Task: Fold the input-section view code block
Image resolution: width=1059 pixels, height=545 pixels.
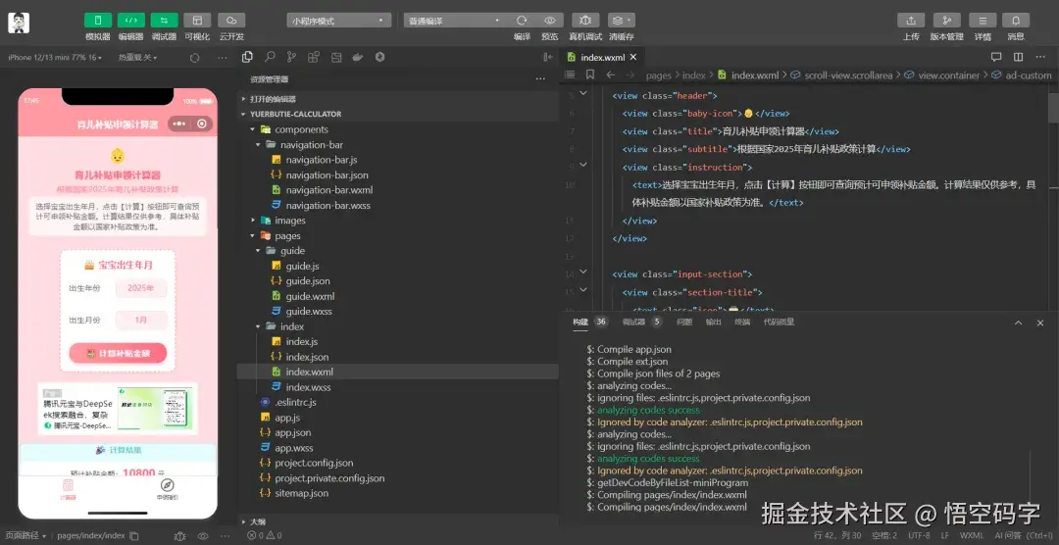Action: [x=583, y=272]
